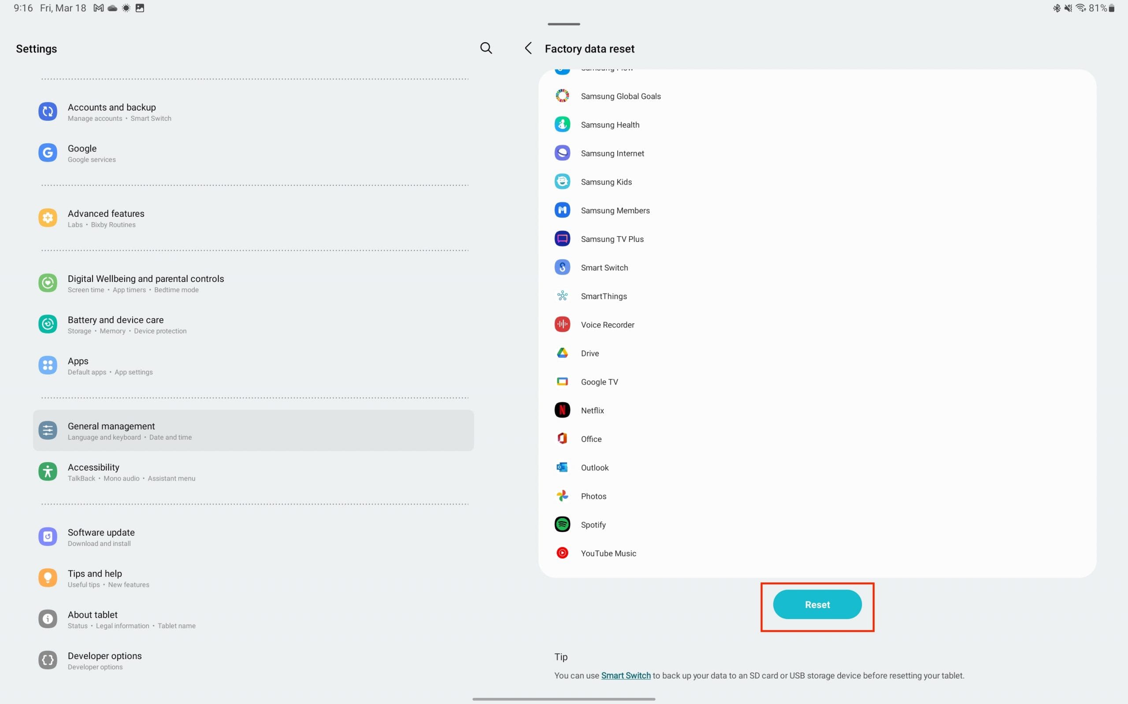This screenshot has width=1128, height=704.
Task: Tap the Netflix app icon in list
Action: pos(562,410)
